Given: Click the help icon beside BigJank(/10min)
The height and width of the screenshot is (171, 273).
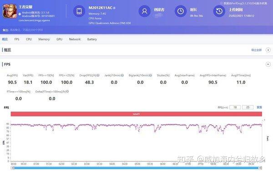Looking at the screenshot, I should tap(151, 75).
